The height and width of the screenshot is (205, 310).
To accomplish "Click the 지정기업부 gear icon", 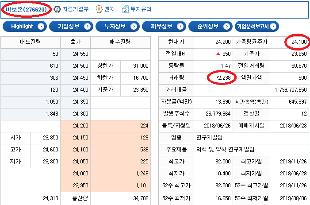I will pos(57,9).
